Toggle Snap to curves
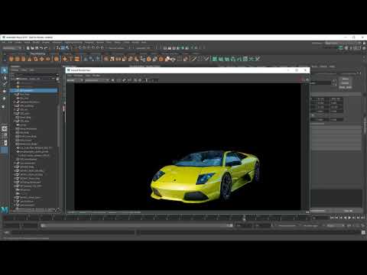The width and height of the screenshot is (367, 275). (x=84, y=47)
